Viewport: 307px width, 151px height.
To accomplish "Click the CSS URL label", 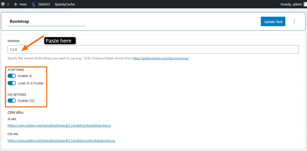I will pyautogui.click(x=13, y=134).
